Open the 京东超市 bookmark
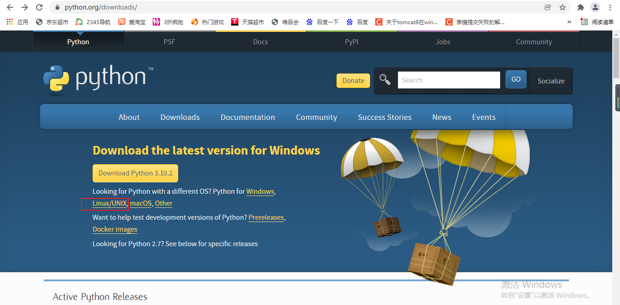This screenshot has height=305, width=620. point(52,22)
